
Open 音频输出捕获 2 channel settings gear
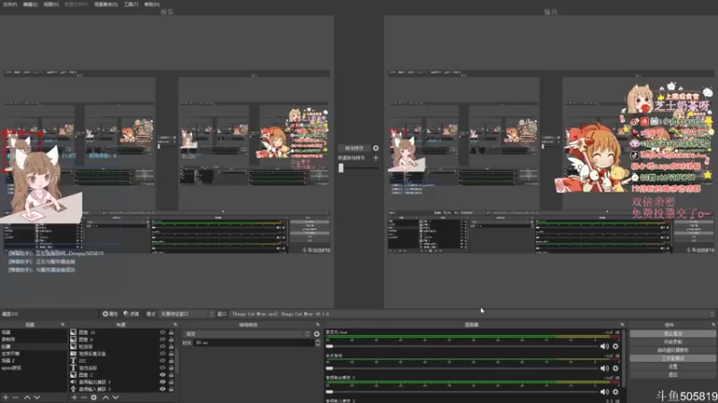tap(616, 391)
